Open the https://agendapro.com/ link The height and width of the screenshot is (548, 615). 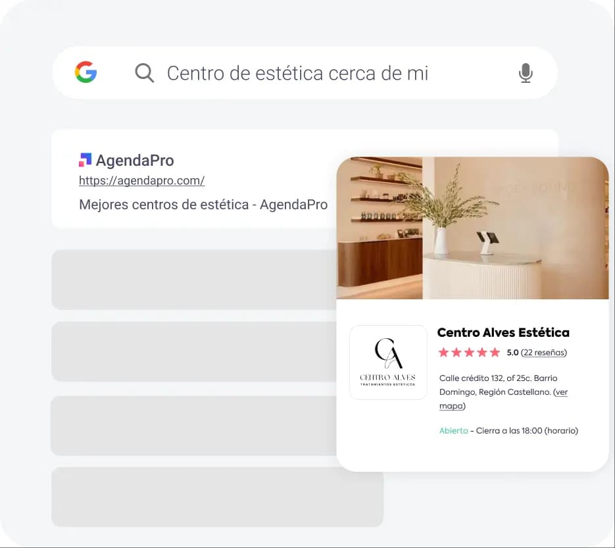tap(142, 180)
